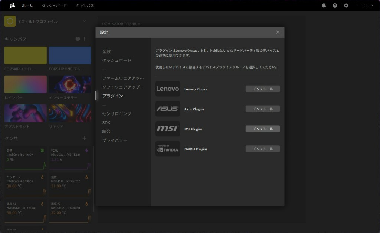The height and width of the screenshot is (233, 380).
Task: Add a sensor with plus icon
Action: click(84, 138)
